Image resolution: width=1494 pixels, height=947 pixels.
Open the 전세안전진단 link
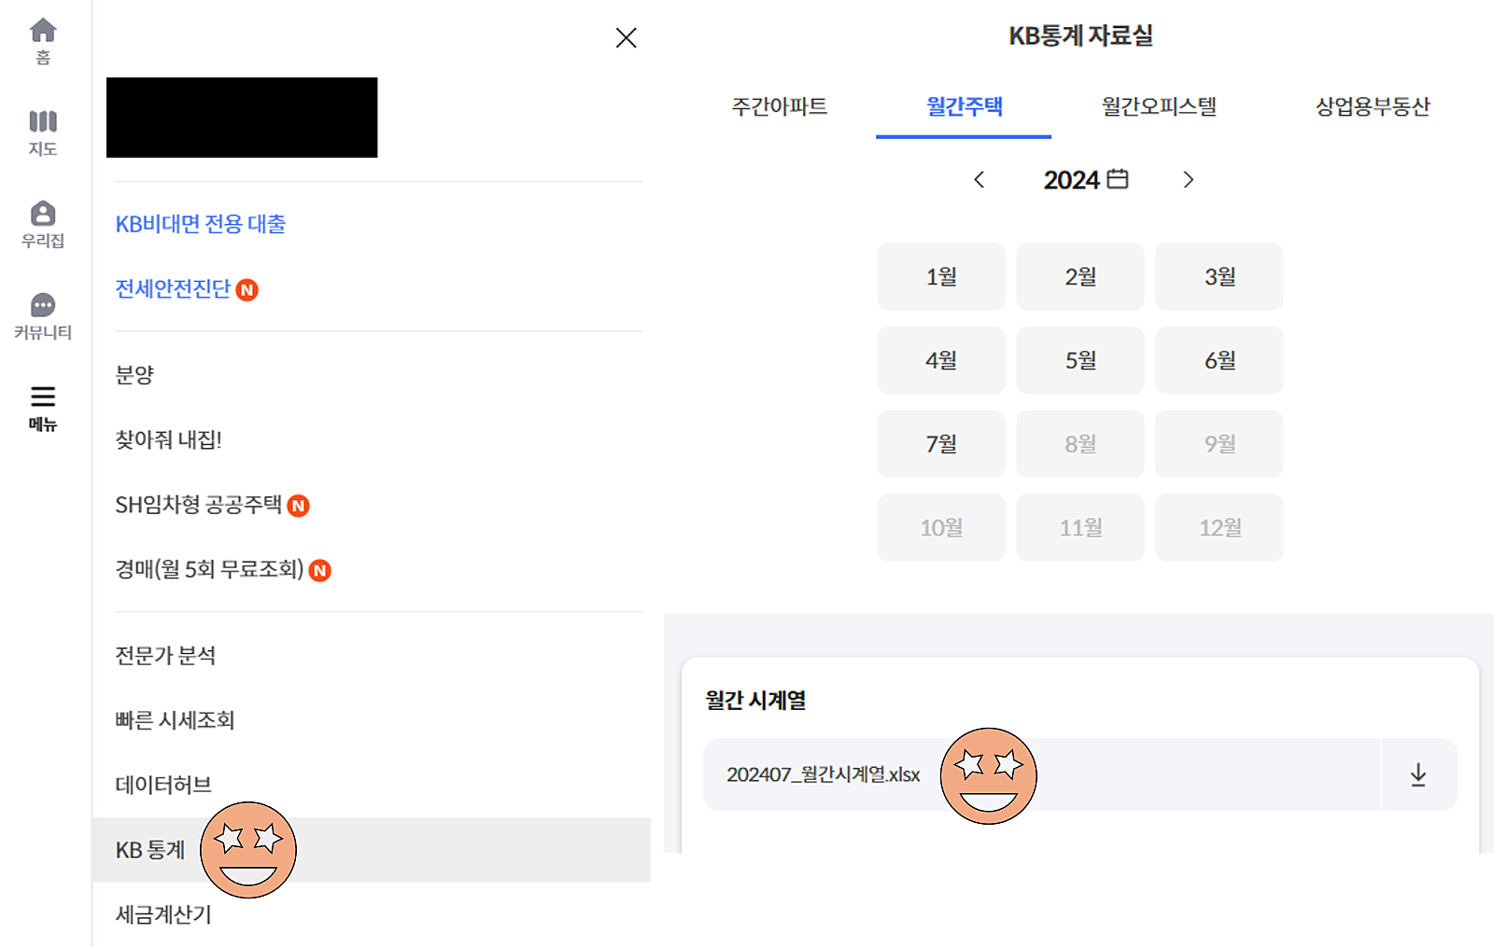(173, 289)
